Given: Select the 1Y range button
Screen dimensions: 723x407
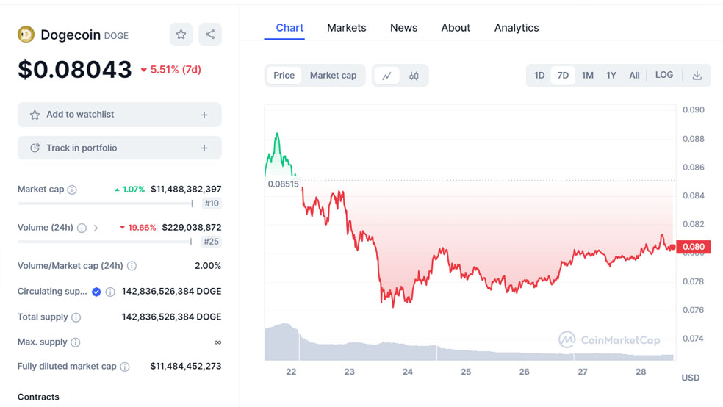Looking at the screenshot, I should 611,76.
